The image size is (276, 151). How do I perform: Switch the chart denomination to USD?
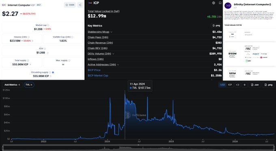[x=222, y=85]
